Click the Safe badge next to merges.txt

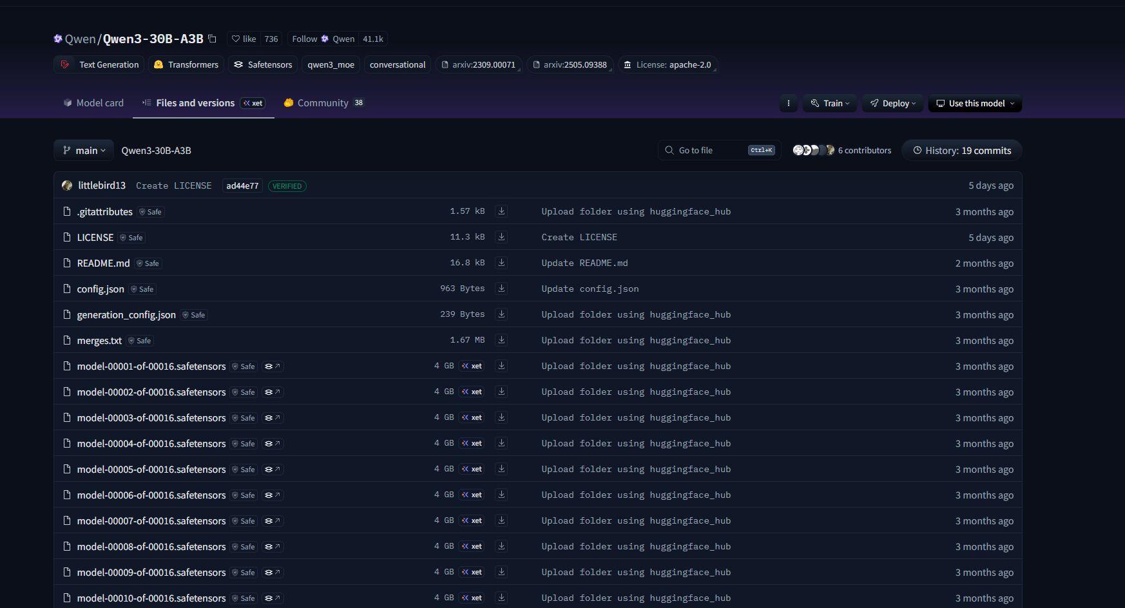tap(140, 341)
